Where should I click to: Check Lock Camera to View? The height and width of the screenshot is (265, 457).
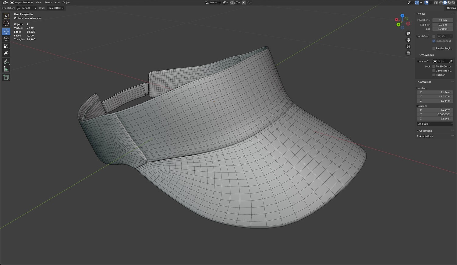[x=434, y=71]
